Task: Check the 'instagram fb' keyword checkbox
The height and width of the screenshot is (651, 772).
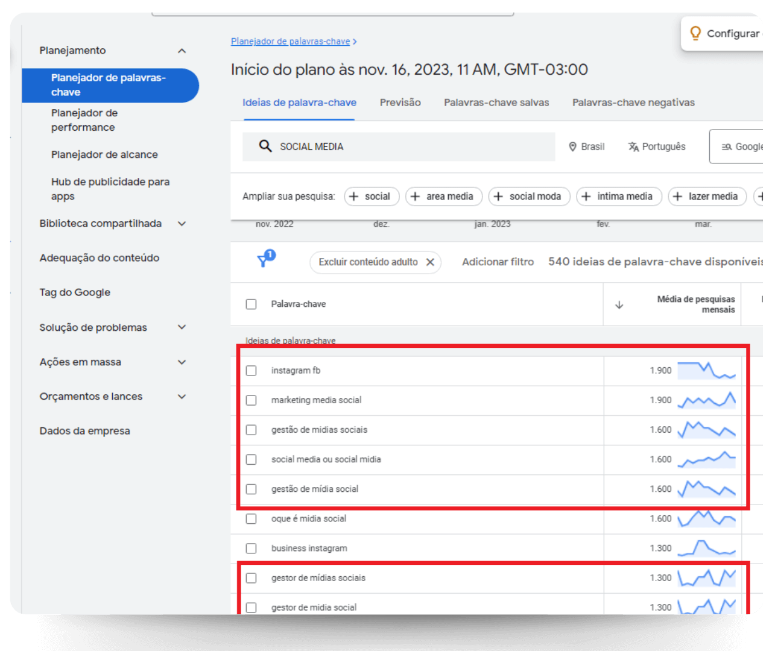Action: pyautogui.click(x=252, y=371)
